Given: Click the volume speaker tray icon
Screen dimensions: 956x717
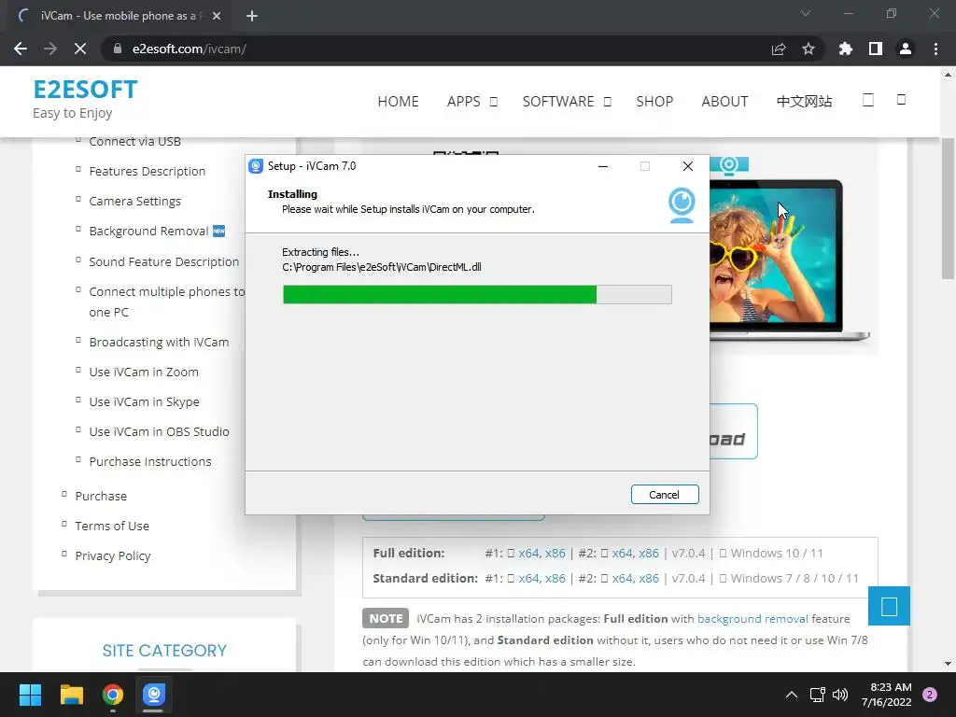Looking at the screenshot, I should tap(840, 695).
